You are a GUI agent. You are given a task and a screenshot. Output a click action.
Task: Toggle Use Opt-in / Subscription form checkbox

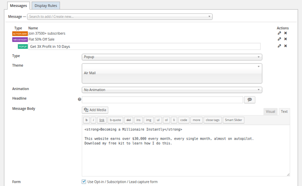pos(84,182)
